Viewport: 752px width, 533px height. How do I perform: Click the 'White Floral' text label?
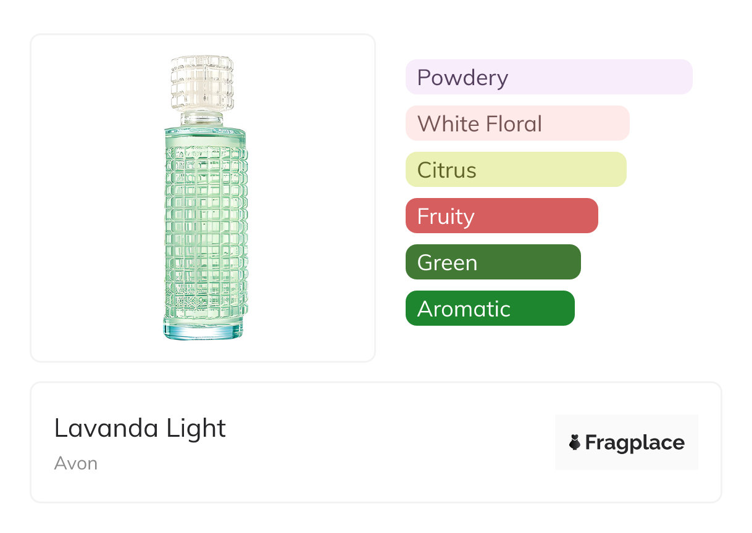tap(480, 124)
